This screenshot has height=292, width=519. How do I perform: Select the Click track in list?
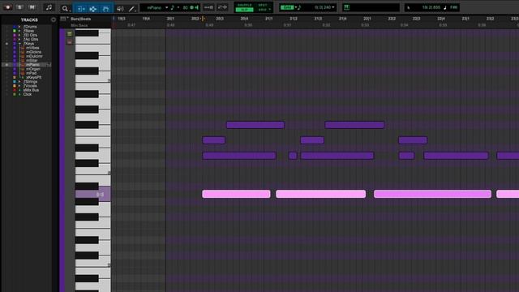coord(28,94)
